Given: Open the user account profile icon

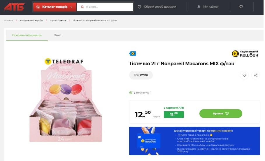Looking at the screenshot, I should tap(199, 7).
